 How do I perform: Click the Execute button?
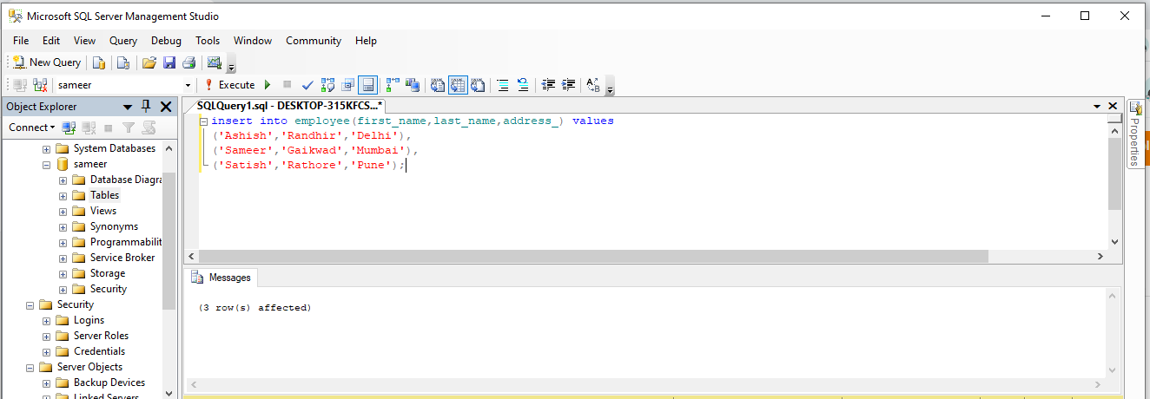pyautogui.click(x=230, y=85)
